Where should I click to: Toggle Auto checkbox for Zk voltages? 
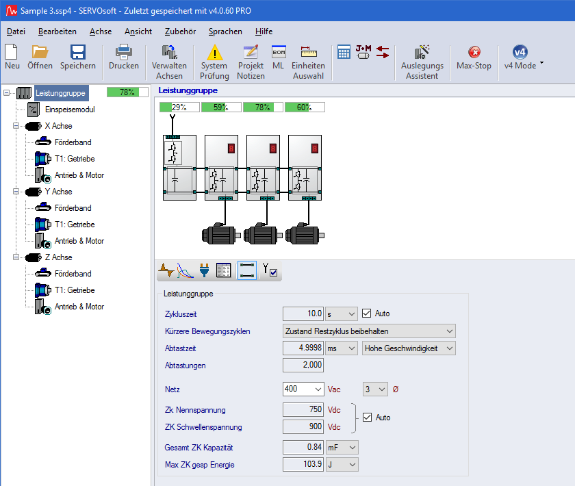pos(367,418)
